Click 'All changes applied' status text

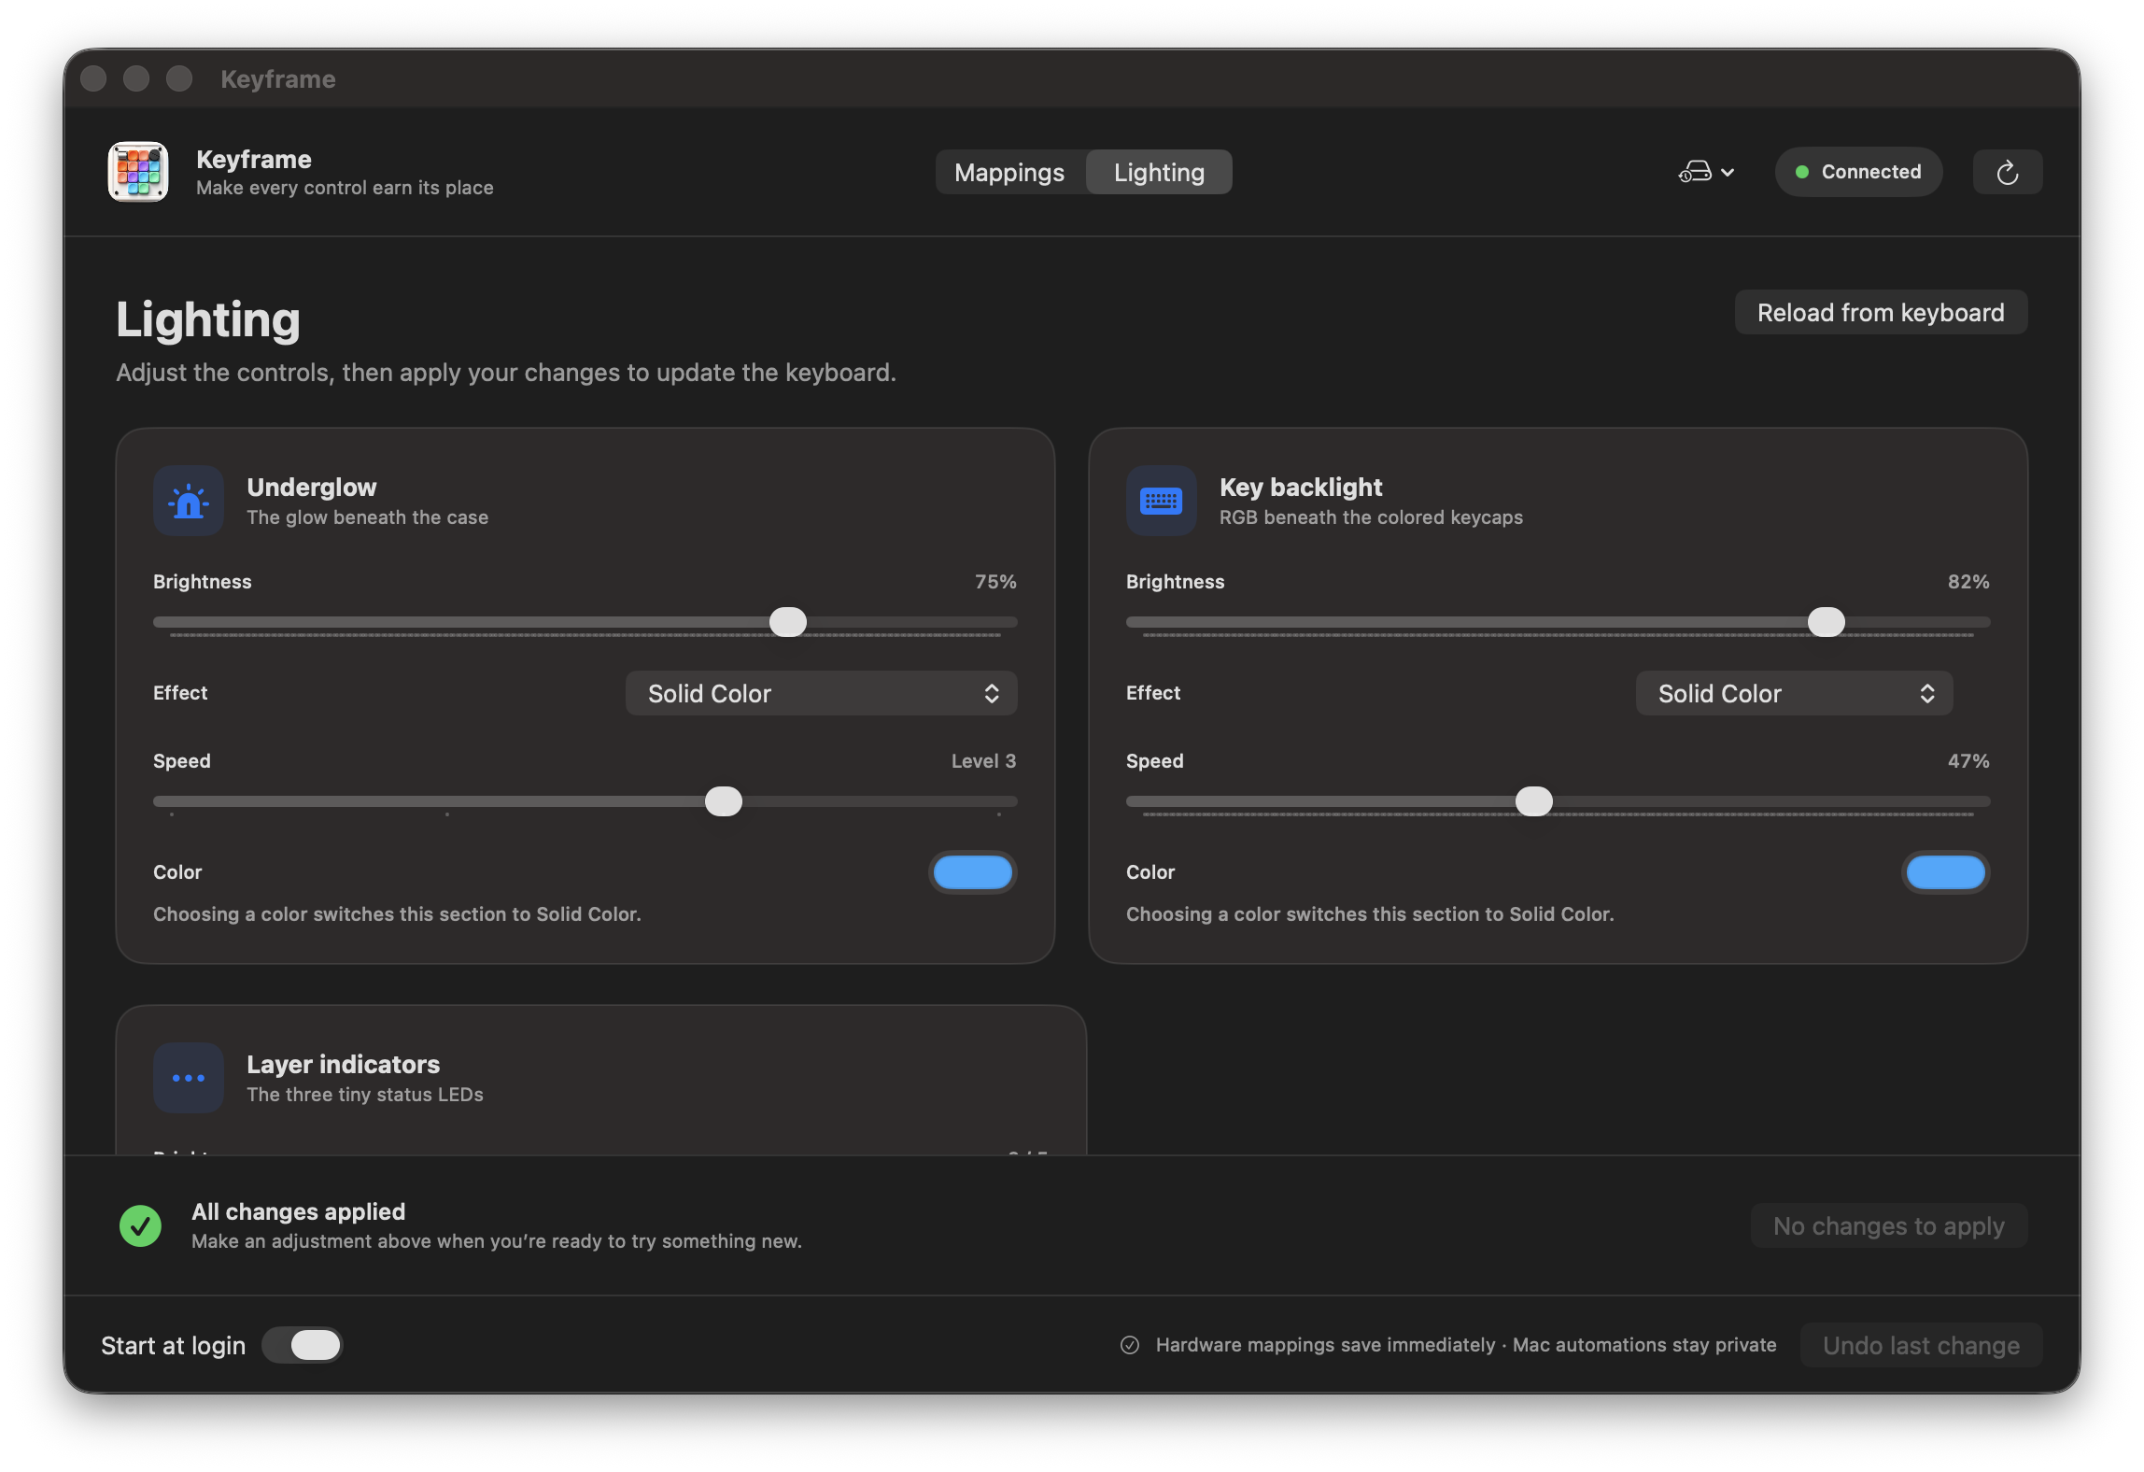tap(299, 1211)
